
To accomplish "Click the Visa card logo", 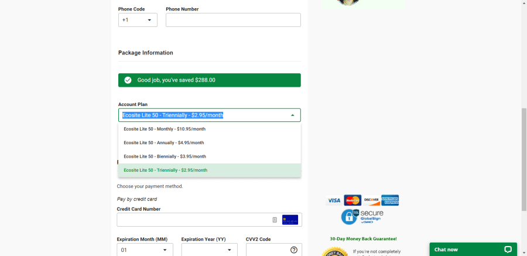I will pos(334,200).
